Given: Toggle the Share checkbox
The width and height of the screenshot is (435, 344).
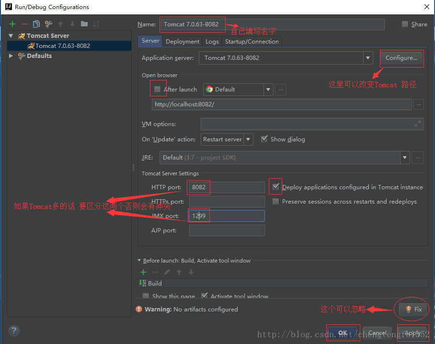Looking at the screenshot, I should (x=405, y=24).
